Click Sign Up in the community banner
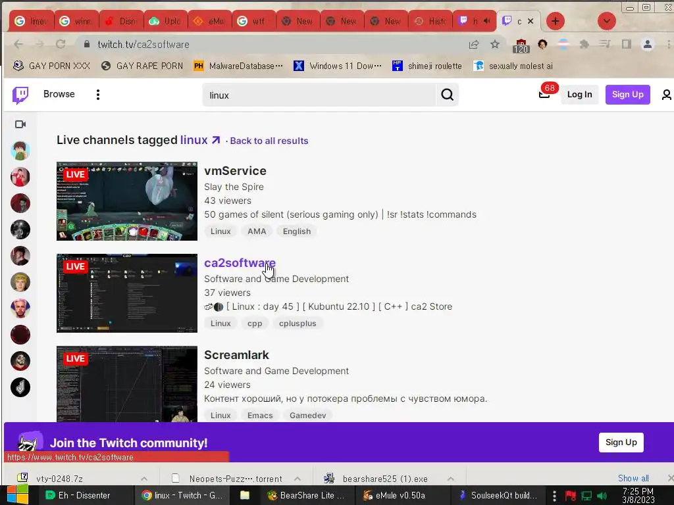This screenshot has width=674, height=505. [x=621, y=443]
